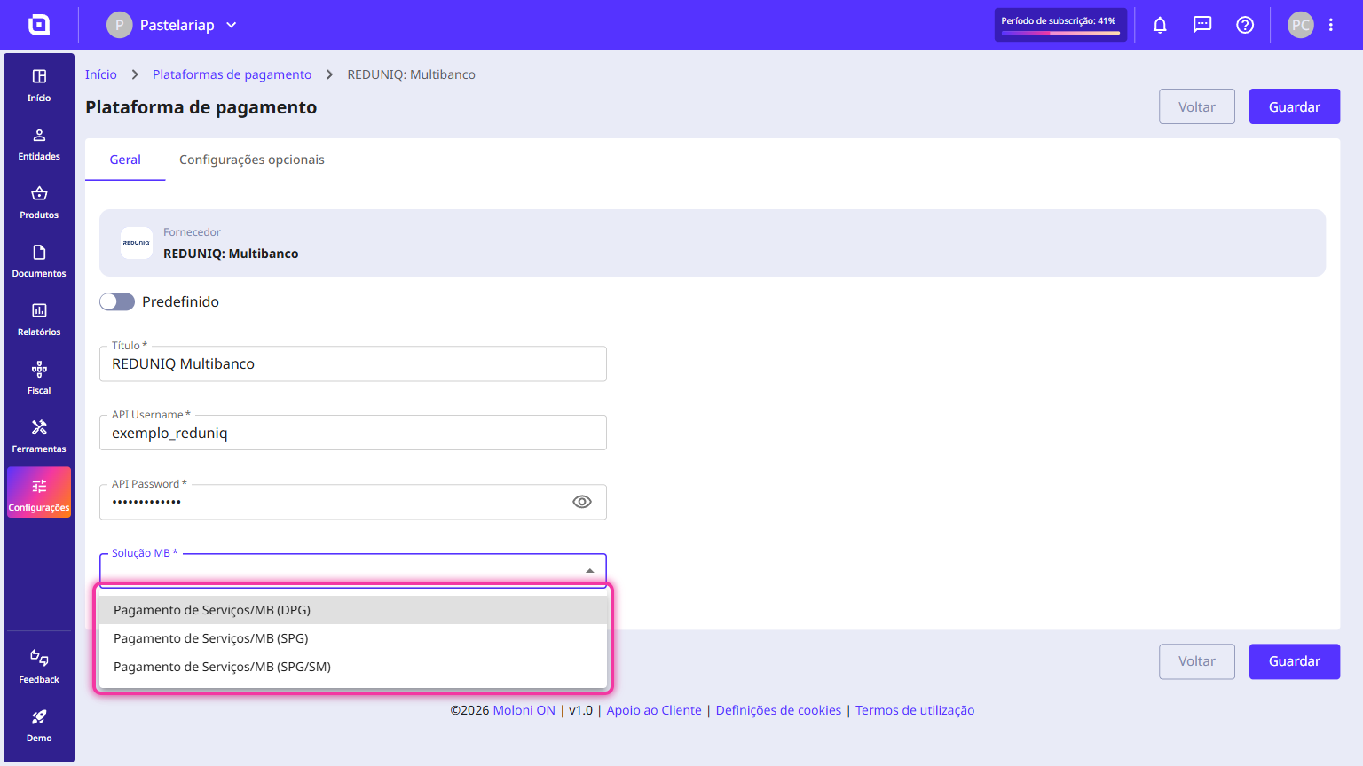Viewport: 1363px width, 766px height.
Task: Open the chat messages icon
Action: coord(1202,25)
